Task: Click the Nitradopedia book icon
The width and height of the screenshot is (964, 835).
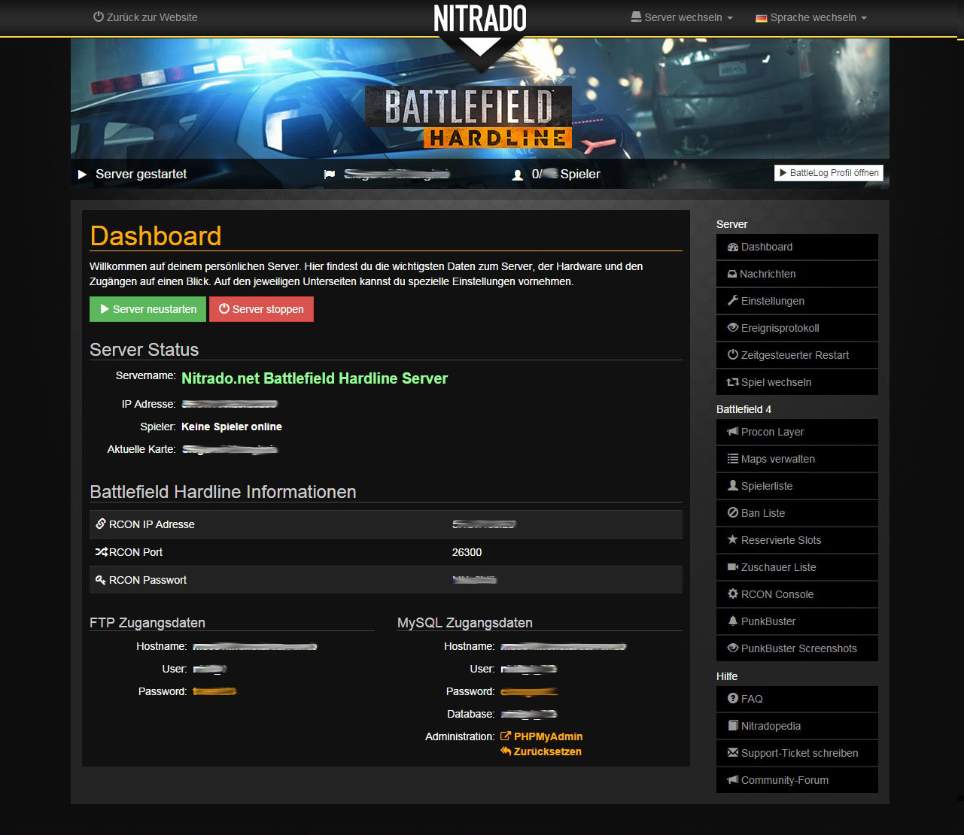Action: pos(733,726)
